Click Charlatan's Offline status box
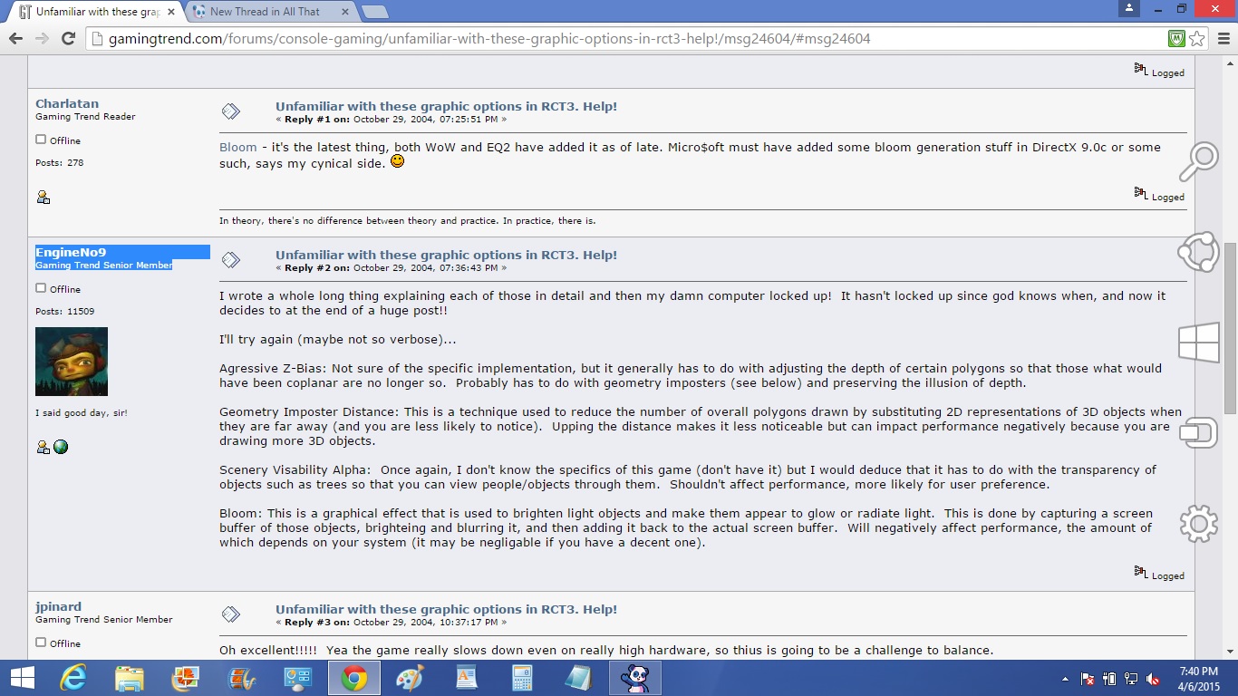The image size is (1238, 696). pos(41,140)
